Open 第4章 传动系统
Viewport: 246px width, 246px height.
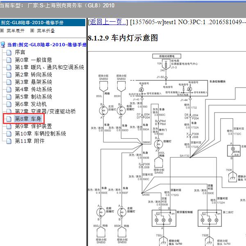click(33, 89)
